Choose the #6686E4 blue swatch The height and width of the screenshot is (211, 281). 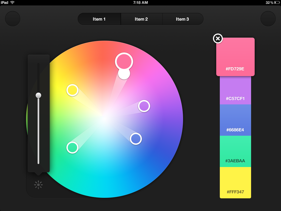click(x=235, y=120)
